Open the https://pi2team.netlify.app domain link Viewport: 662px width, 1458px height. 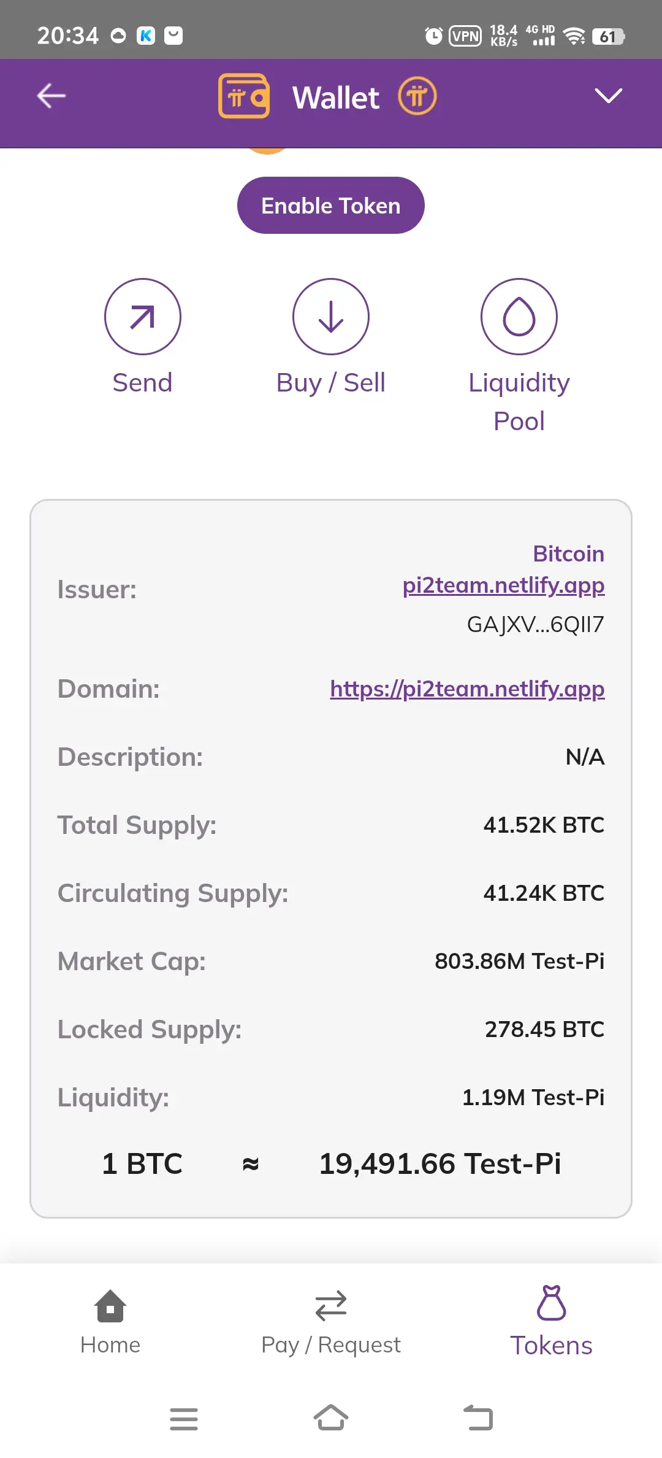tap(467, 689)
